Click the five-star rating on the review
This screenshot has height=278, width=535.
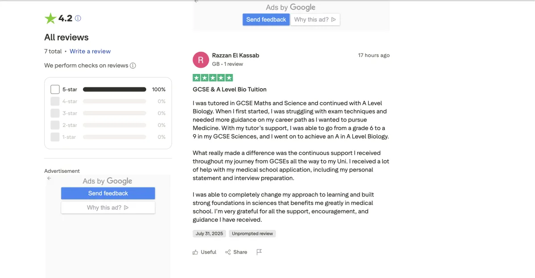213,78
